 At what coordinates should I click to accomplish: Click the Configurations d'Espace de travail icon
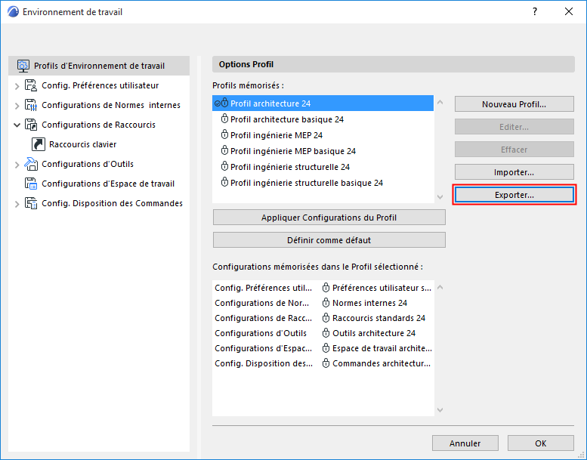point(31,184)
